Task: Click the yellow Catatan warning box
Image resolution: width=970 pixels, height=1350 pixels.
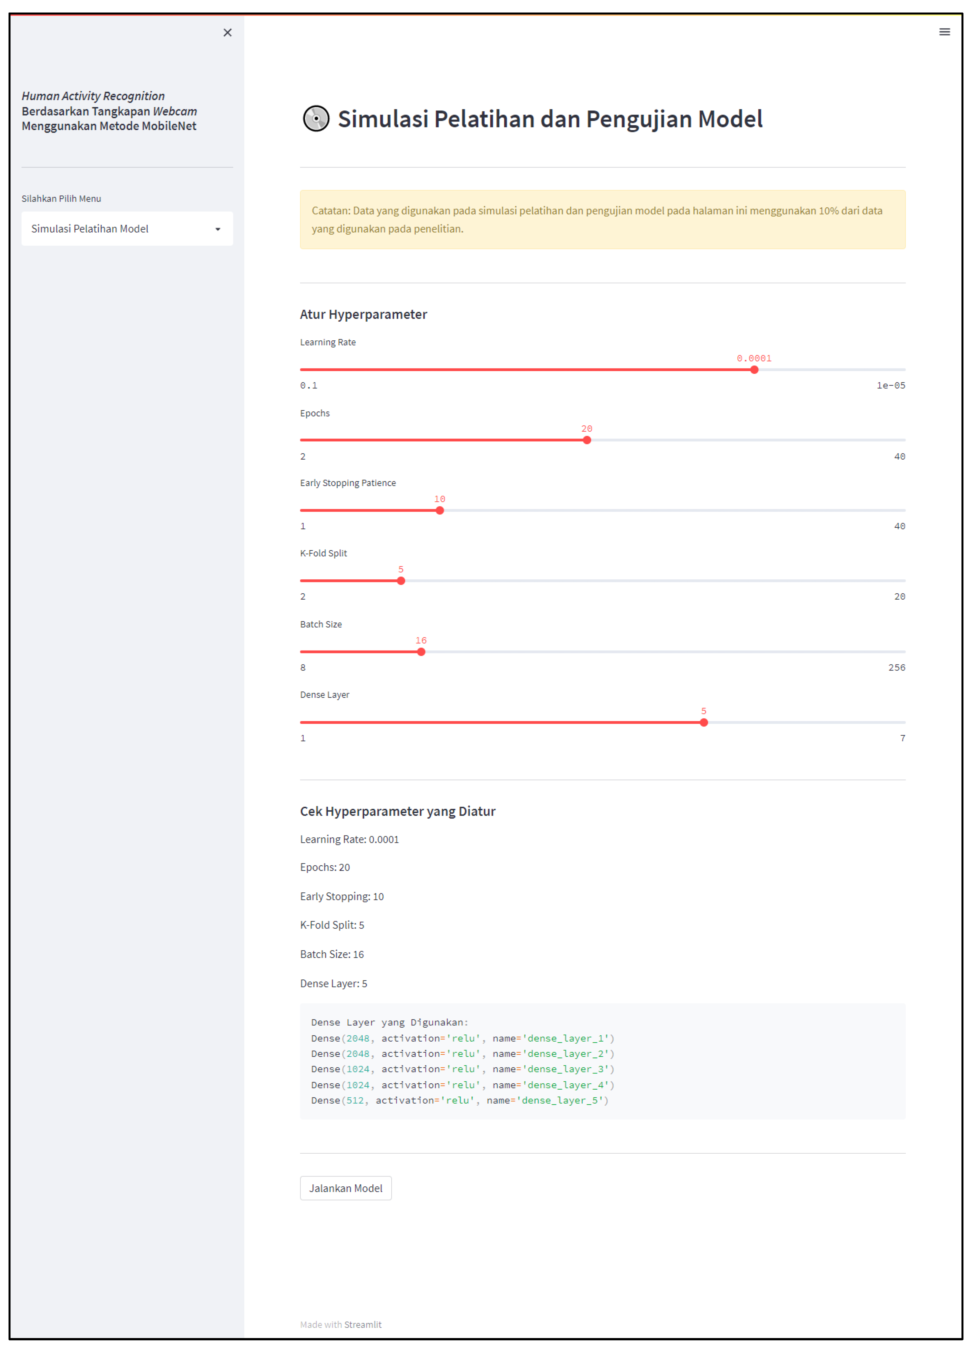Action: click(602, 220)
